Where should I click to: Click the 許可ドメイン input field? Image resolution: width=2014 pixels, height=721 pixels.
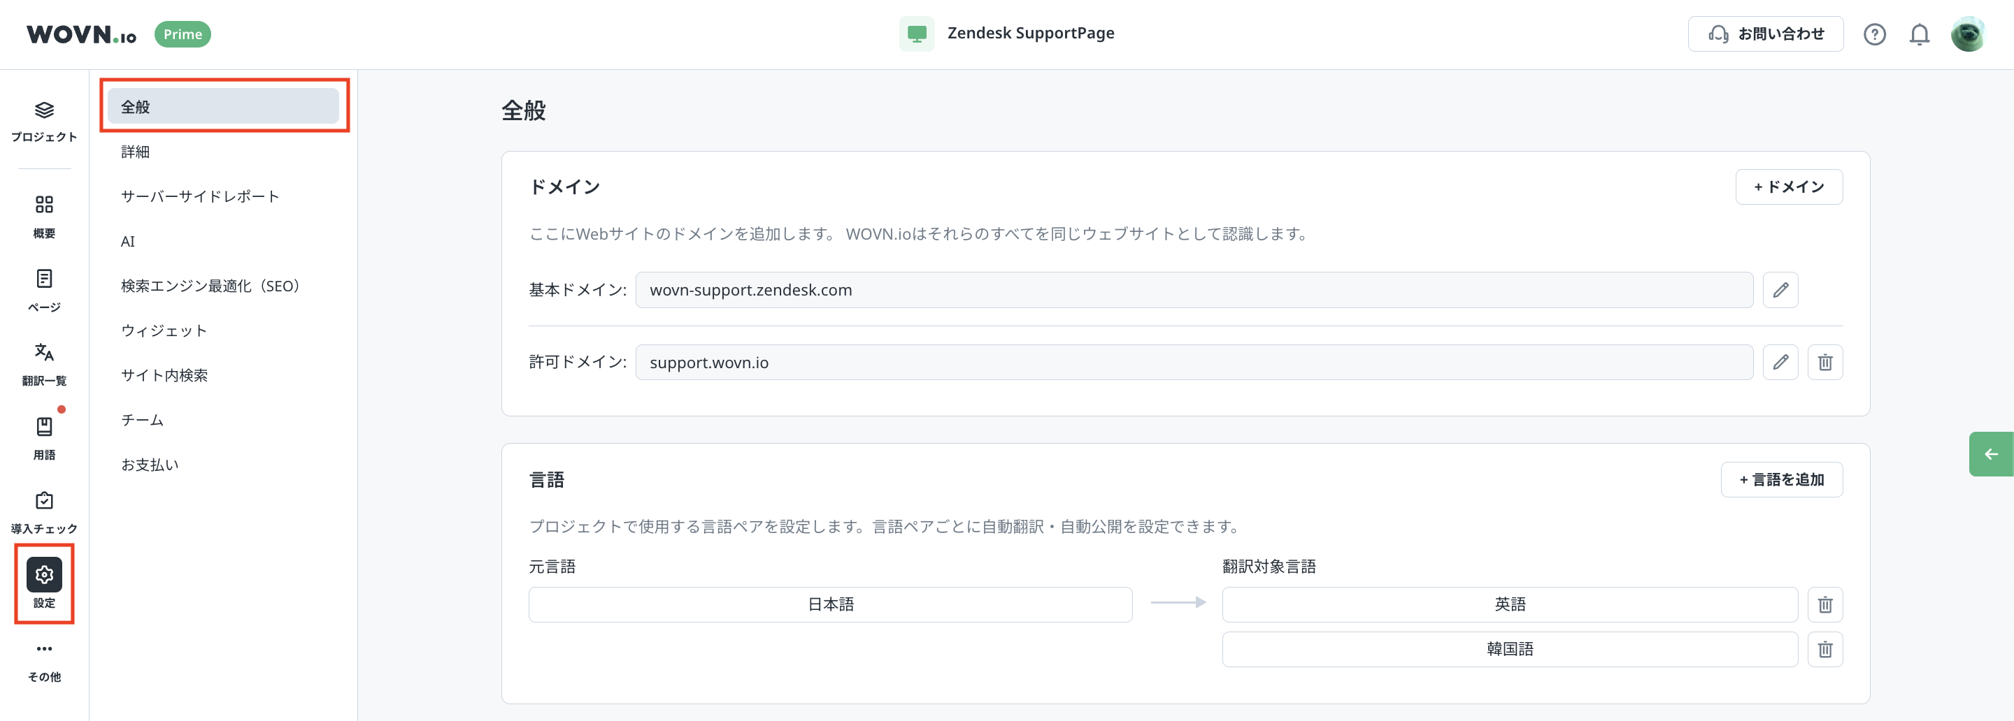[x=1193, y=363]
